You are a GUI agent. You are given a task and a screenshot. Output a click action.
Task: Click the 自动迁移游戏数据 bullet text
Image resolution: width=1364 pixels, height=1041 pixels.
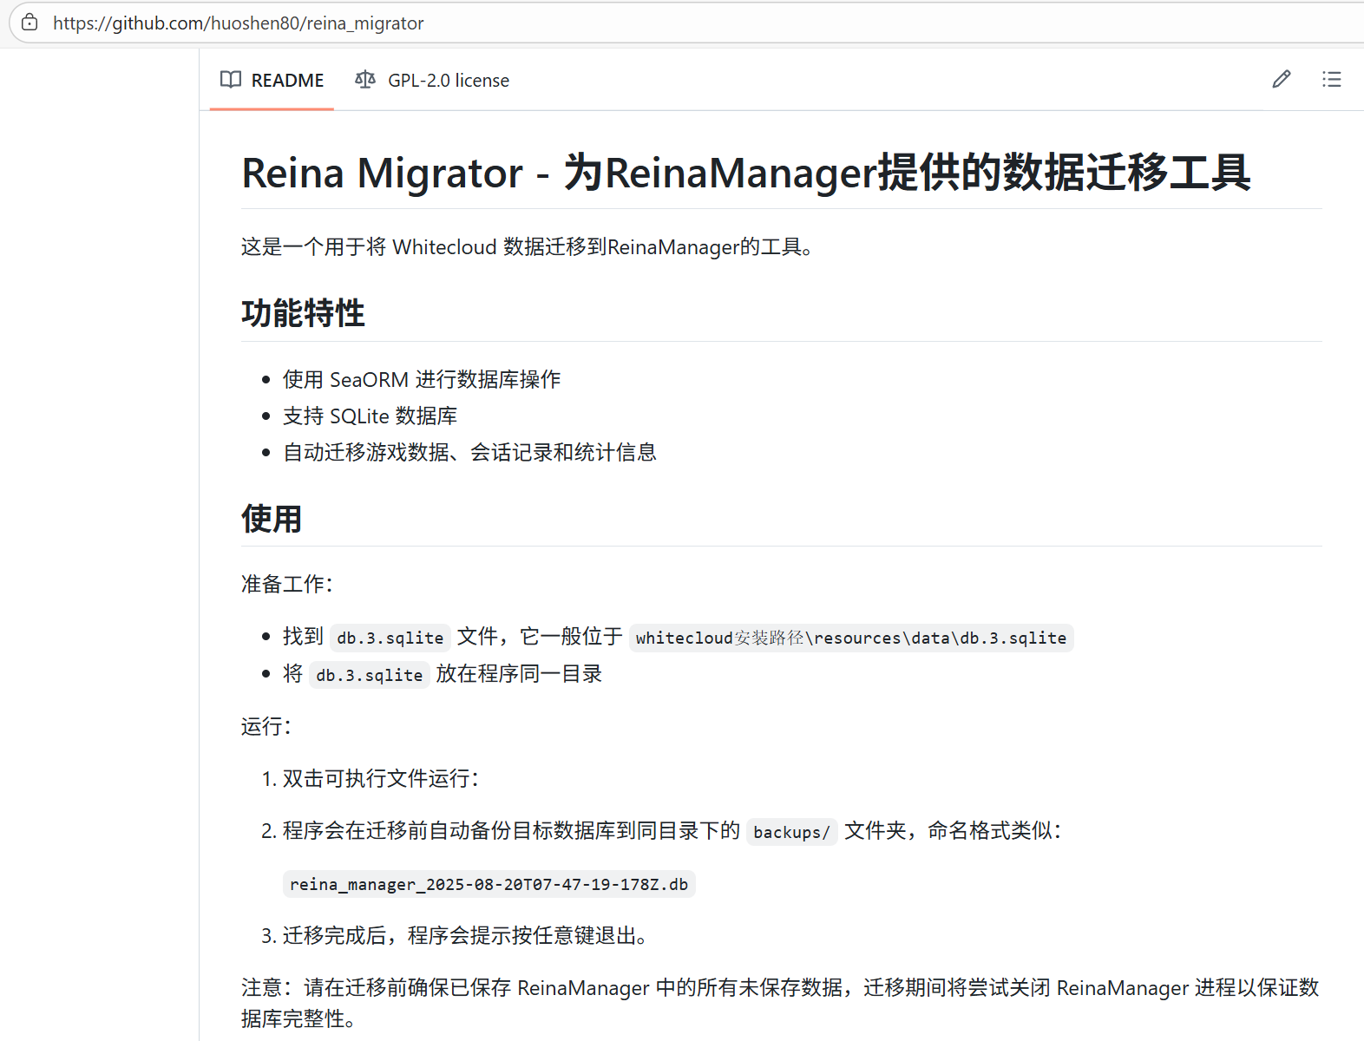[469, 453]
